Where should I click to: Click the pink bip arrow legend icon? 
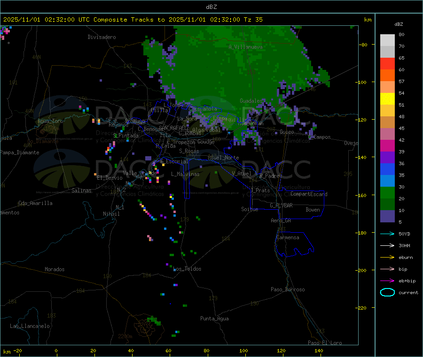[387, 269]
